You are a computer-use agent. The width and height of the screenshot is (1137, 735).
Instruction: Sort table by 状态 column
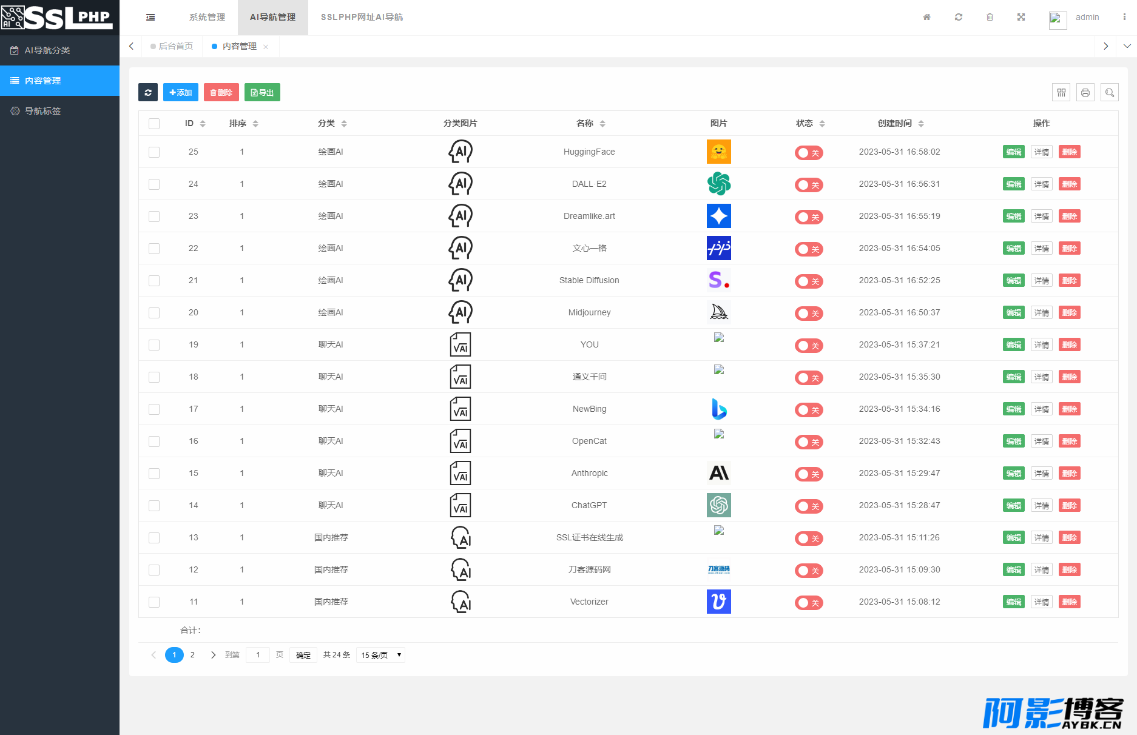(x=822, y=124)
